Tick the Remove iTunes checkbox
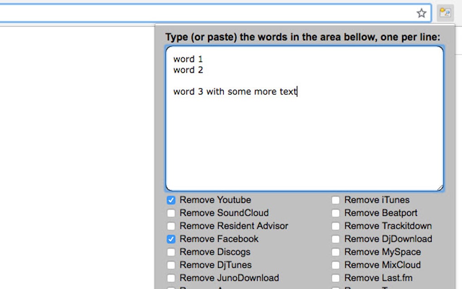Screen dimensions: 462x289 336,200
